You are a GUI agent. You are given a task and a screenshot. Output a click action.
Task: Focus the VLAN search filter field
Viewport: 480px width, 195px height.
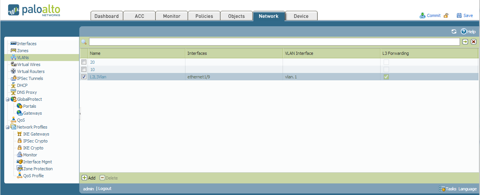point(274,42)
